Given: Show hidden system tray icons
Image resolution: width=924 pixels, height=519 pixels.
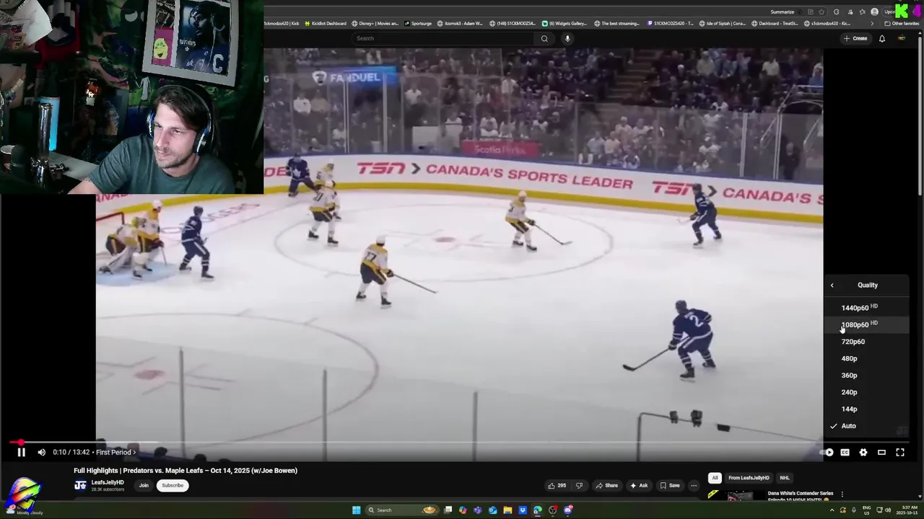Looking at the screenshot, I should pyautogui.click(x=832, y=510).
